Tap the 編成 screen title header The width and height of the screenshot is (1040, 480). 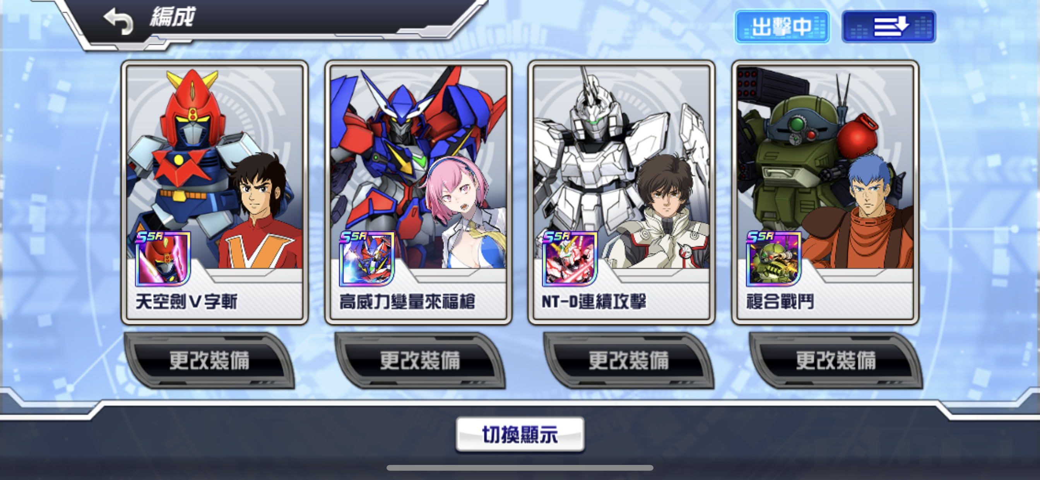173,17
